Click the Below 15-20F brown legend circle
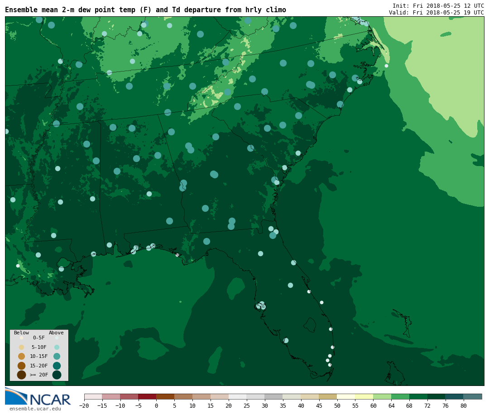Screen dimensions: 489x414 click(22, 366)
